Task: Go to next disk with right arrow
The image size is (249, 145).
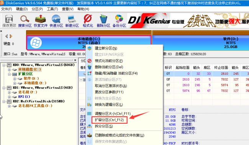Action: 11,36
